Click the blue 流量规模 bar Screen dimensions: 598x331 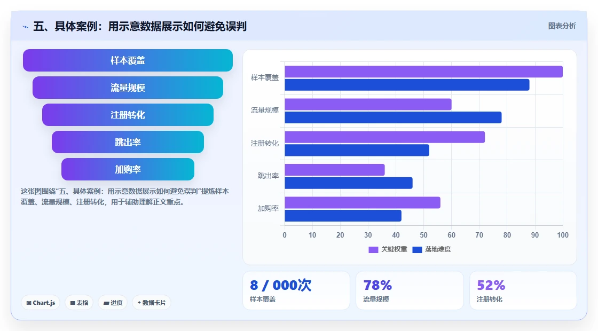pyautogui.click(x=393, y=117)
